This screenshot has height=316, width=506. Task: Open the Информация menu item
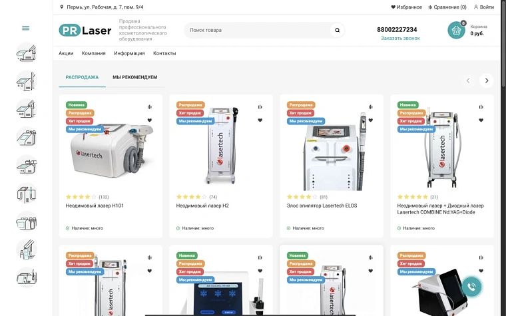tap(129, 53)
